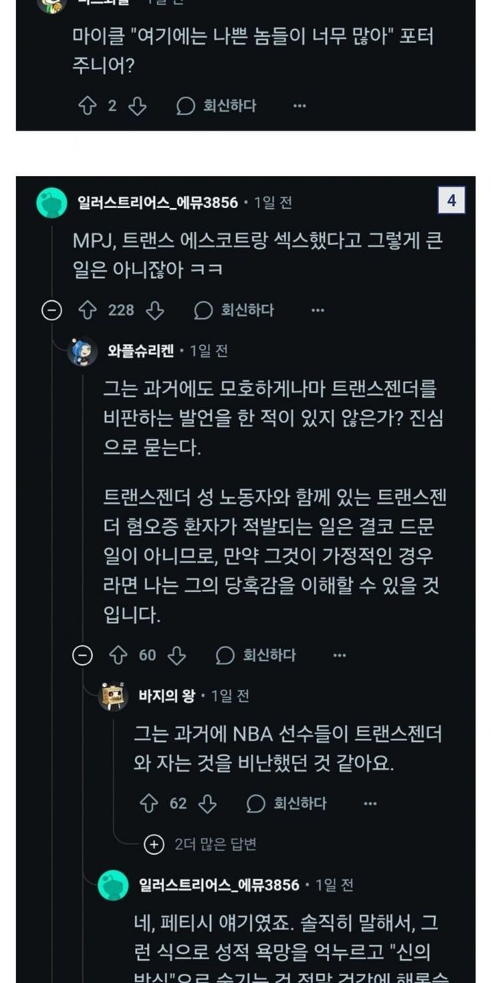Open more options on the 62-point reply
Viewport: 491px width, 983px height.
370,803
